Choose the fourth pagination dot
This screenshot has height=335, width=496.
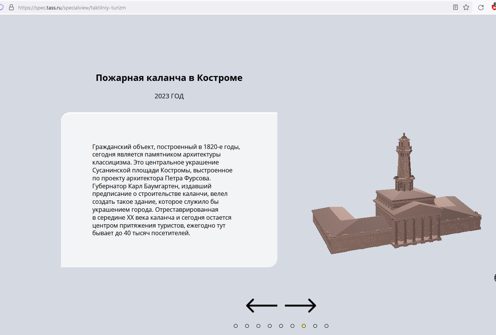coord(270,326)
